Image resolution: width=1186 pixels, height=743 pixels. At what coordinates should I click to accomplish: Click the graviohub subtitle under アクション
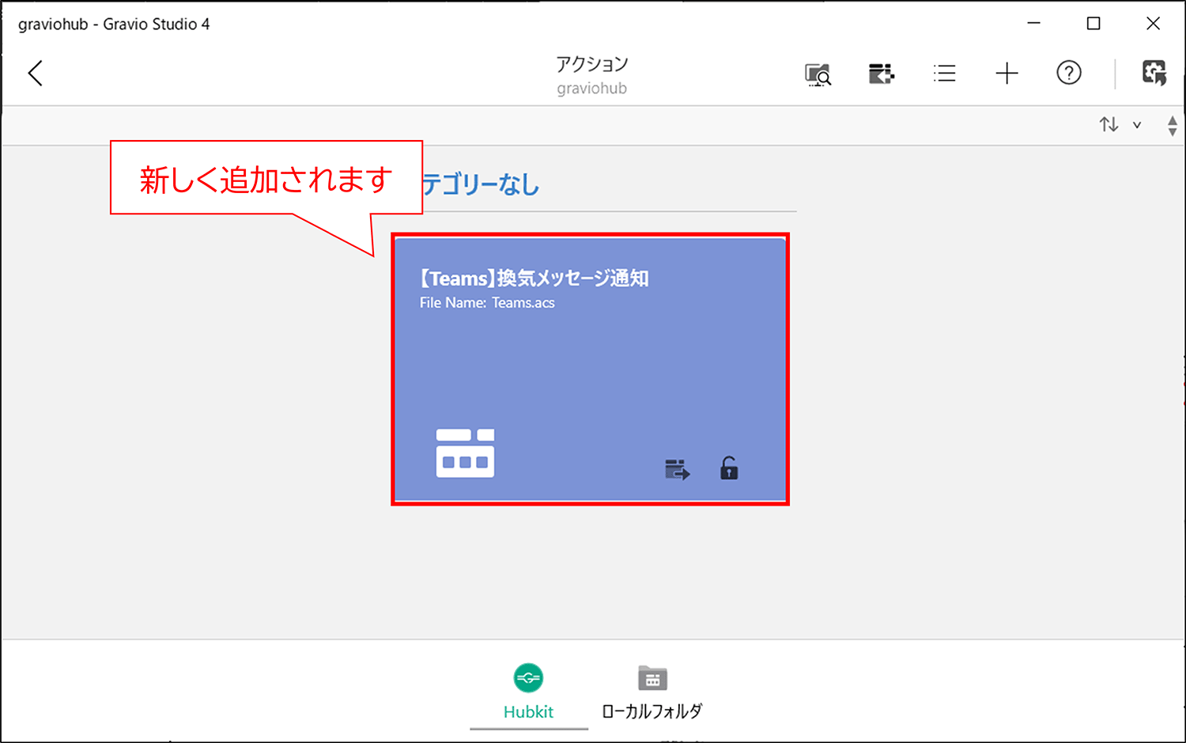(592, 89)
